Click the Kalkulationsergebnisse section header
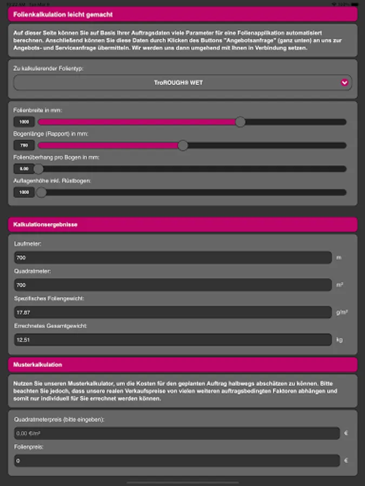 [182, 224]
